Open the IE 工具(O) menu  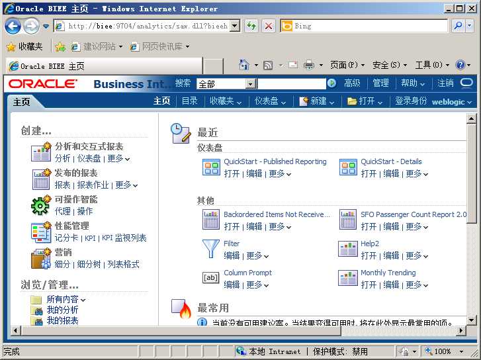coord(432,65)
